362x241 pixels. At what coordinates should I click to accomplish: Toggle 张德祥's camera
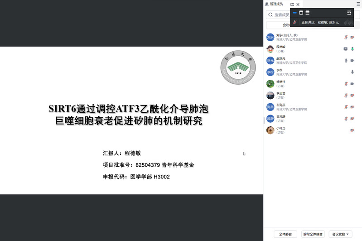pyautogui.click(x=352, y=84)
